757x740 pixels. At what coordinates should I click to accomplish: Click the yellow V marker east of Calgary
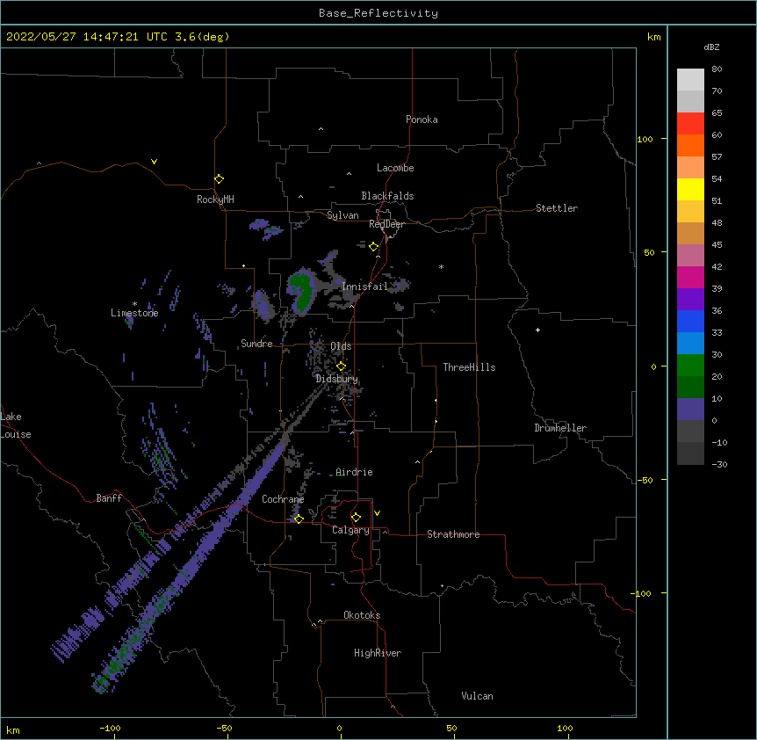377,513
